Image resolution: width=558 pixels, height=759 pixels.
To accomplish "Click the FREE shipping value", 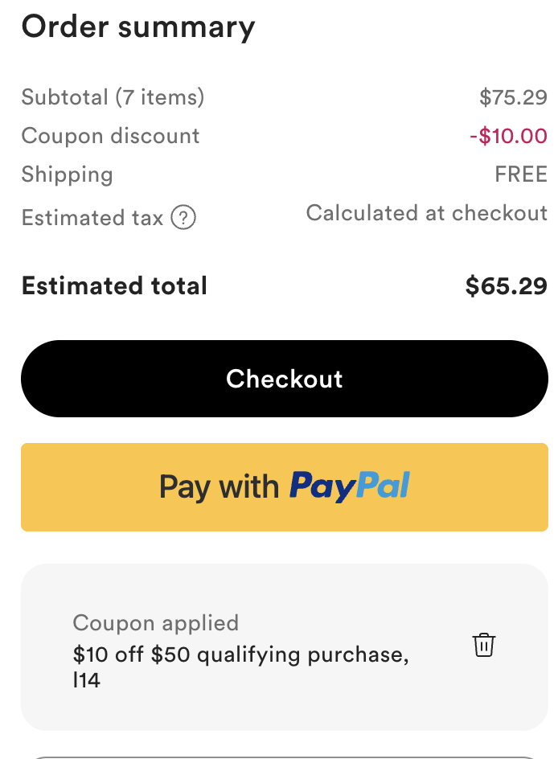I will [x=521, y=174].
